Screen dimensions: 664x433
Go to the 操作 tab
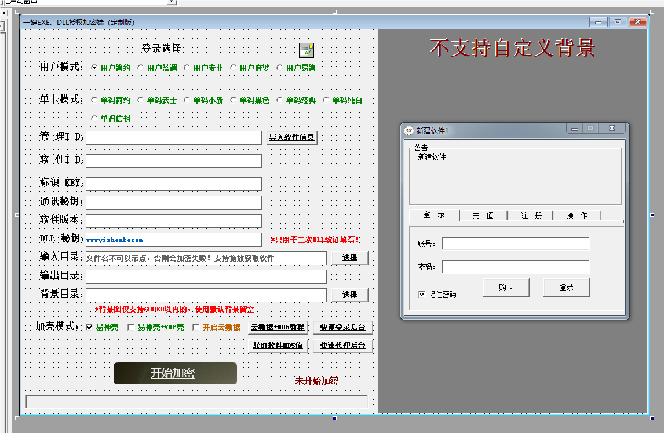(577, 215)
